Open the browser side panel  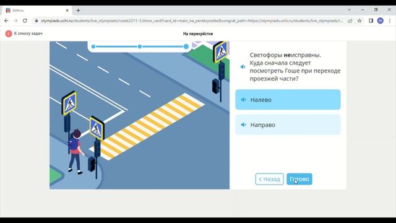[371, 20]
